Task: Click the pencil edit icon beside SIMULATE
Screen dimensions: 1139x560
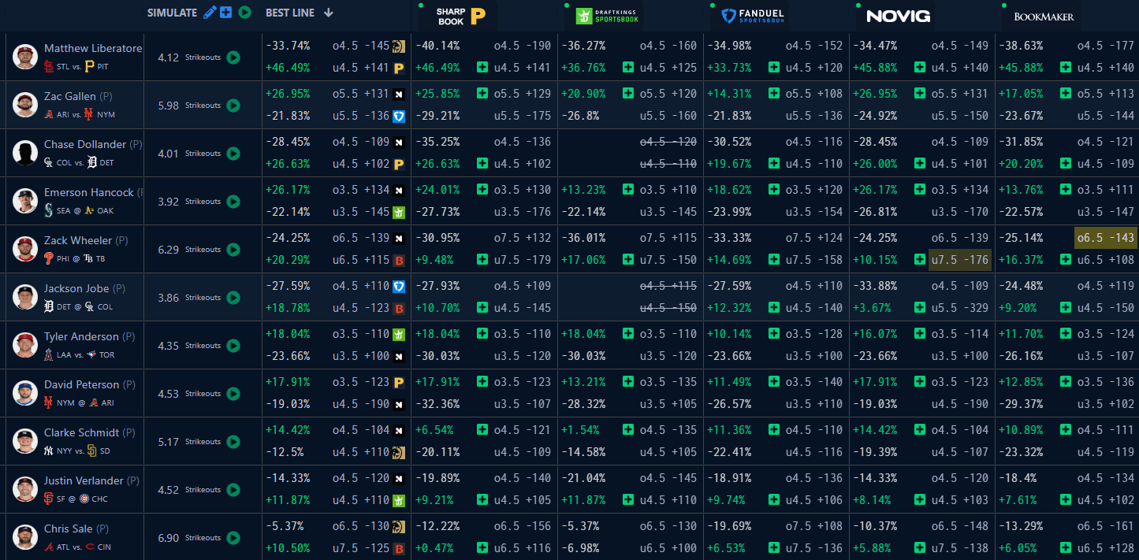Action: coord(210,12)
